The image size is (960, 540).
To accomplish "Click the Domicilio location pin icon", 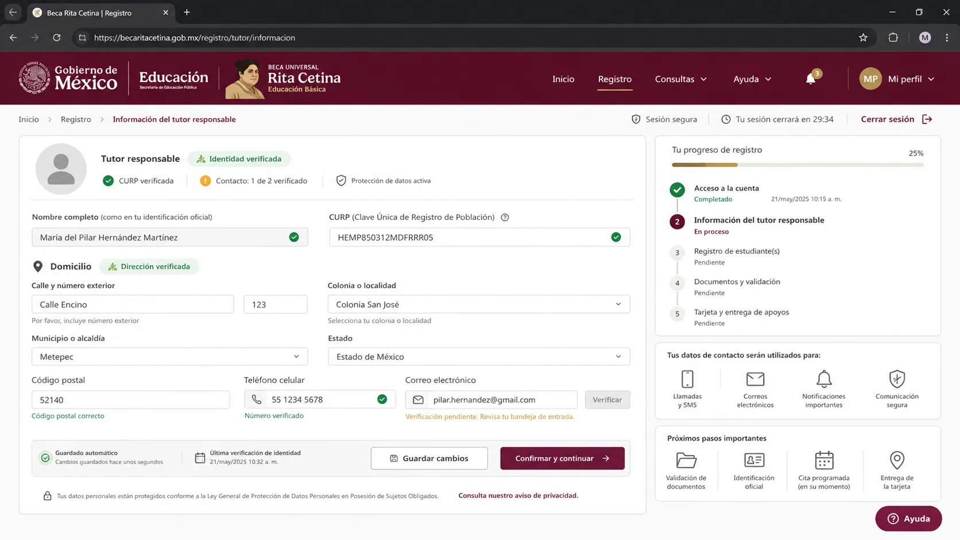I will click(38, 266).
